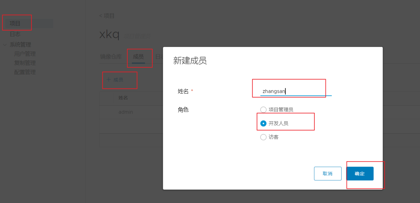420x203 pixels.
Task: Click the 系统管理 sidebar label
Action: pyautogui.click(x=20, y=45)
